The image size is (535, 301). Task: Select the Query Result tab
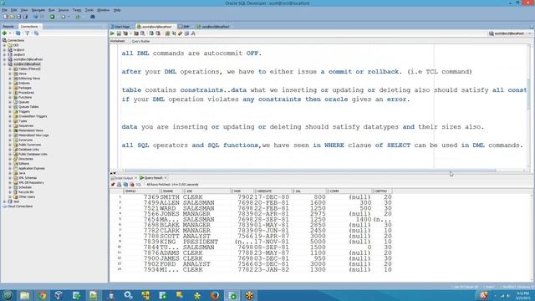tap(153, 178)
